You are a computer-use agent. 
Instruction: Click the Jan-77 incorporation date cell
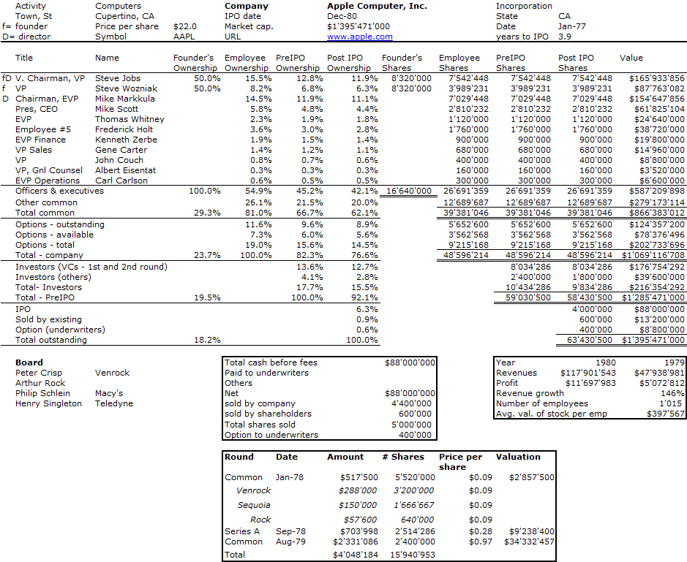[572, 27]
